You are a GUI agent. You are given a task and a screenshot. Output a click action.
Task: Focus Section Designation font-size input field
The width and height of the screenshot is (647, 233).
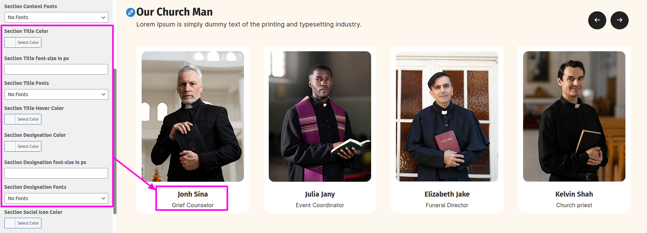pos(56,173)
